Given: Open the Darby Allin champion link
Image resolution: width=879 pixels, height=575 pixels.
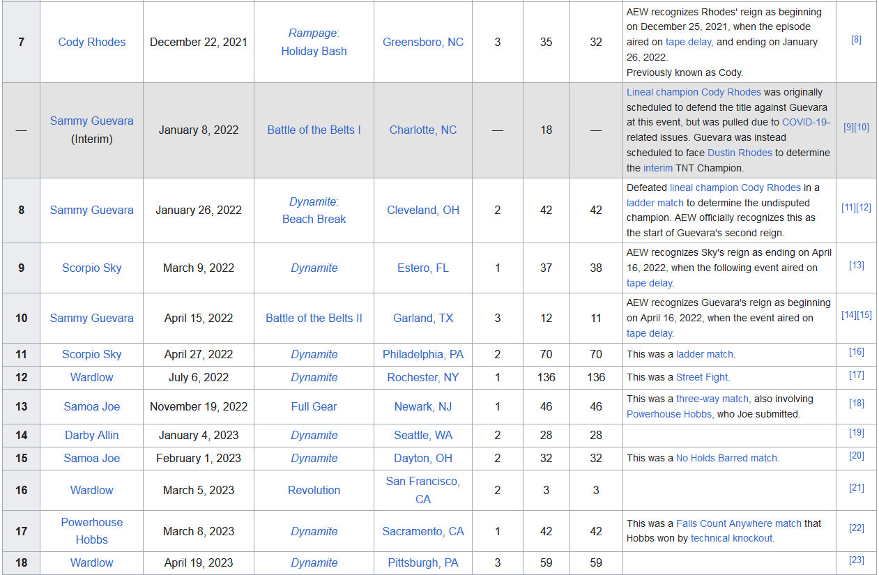Looking at the screenshot, I should tap(91, 435).
